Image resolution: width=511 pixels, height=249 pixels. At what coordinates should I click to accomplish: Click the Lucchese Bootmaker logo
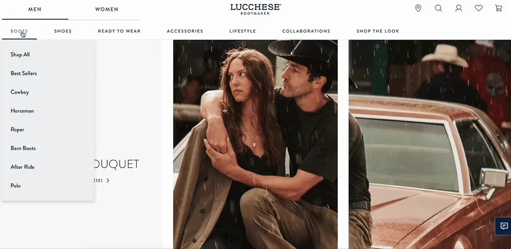pyautogui.click(x=255, y=9)
